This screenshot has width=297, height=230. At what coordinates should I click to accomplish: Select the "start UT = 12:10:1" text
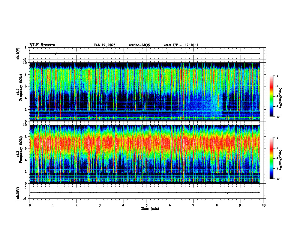[x=181, y=45]
